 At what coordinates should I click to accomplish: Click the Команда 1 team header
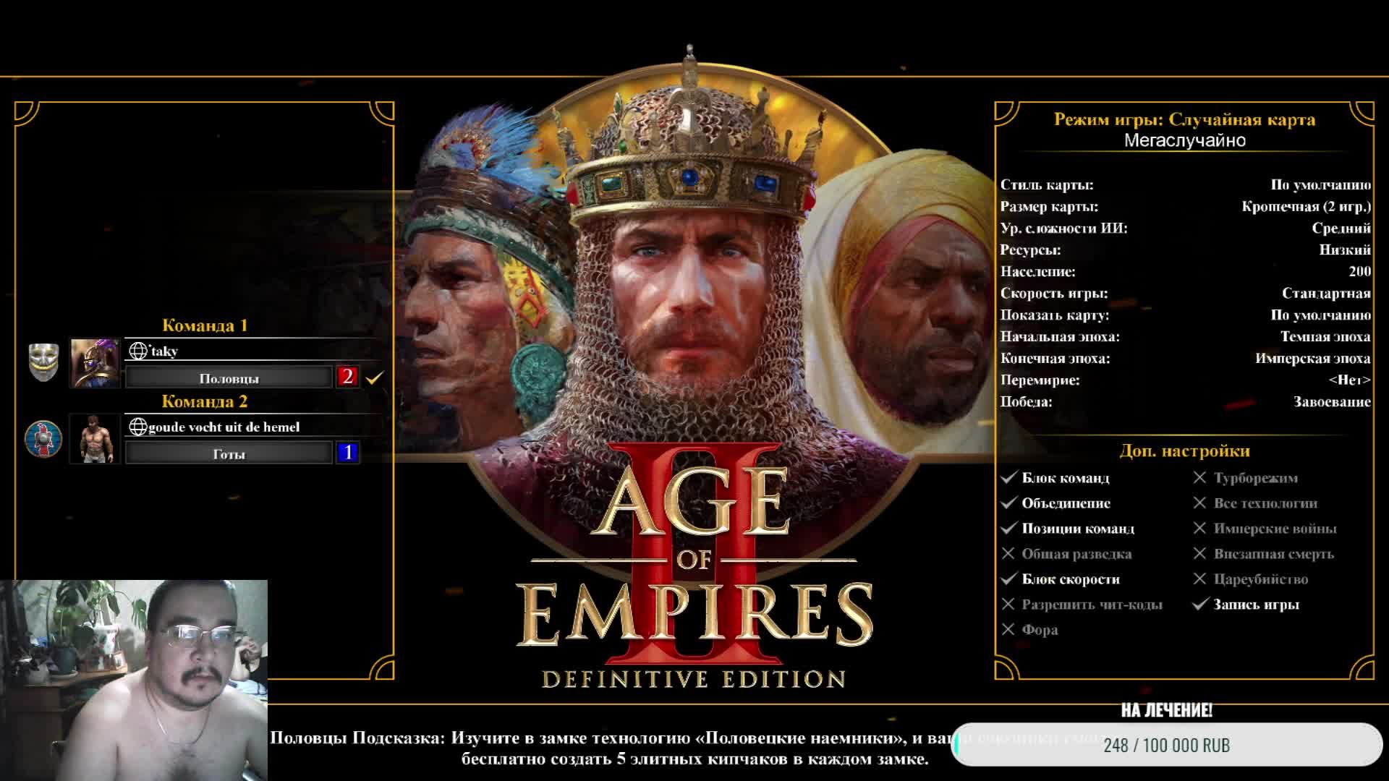point(205,325)
